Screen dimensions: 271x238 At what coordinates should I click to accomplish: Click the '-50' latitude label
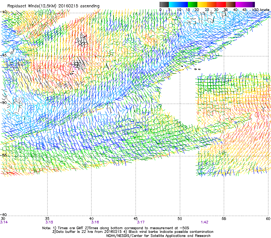pos(4,103)
